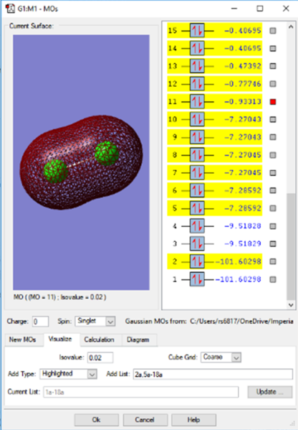Toggle surface marker for MO 14
The image size is (298, 430).
click(x=273, y=49)
